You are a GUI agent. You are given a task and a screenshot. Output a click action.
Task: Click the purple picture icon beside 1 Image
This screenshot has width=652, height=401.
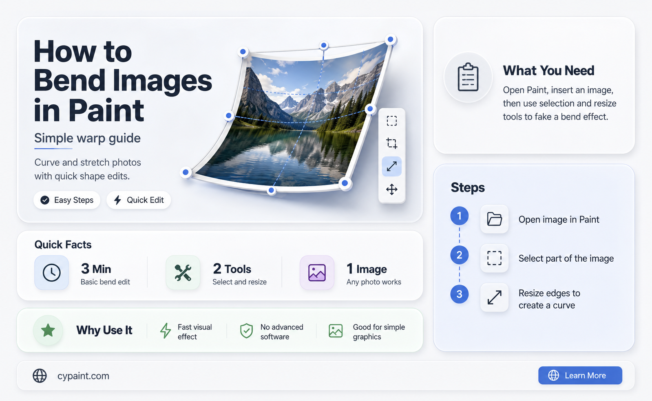coord(317,273)
